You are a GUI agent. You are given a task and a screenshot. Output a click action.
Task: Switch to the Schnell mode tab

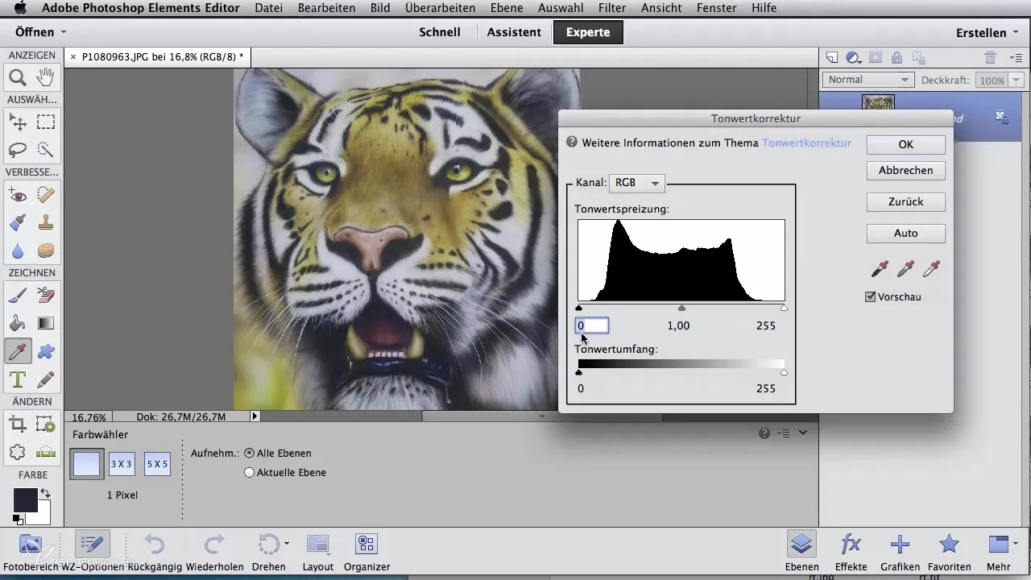440,32
